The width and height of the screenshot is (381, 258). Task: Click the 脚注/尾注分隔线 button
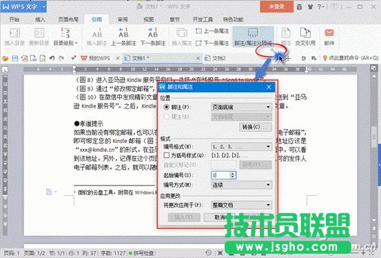tap(253, 37)
